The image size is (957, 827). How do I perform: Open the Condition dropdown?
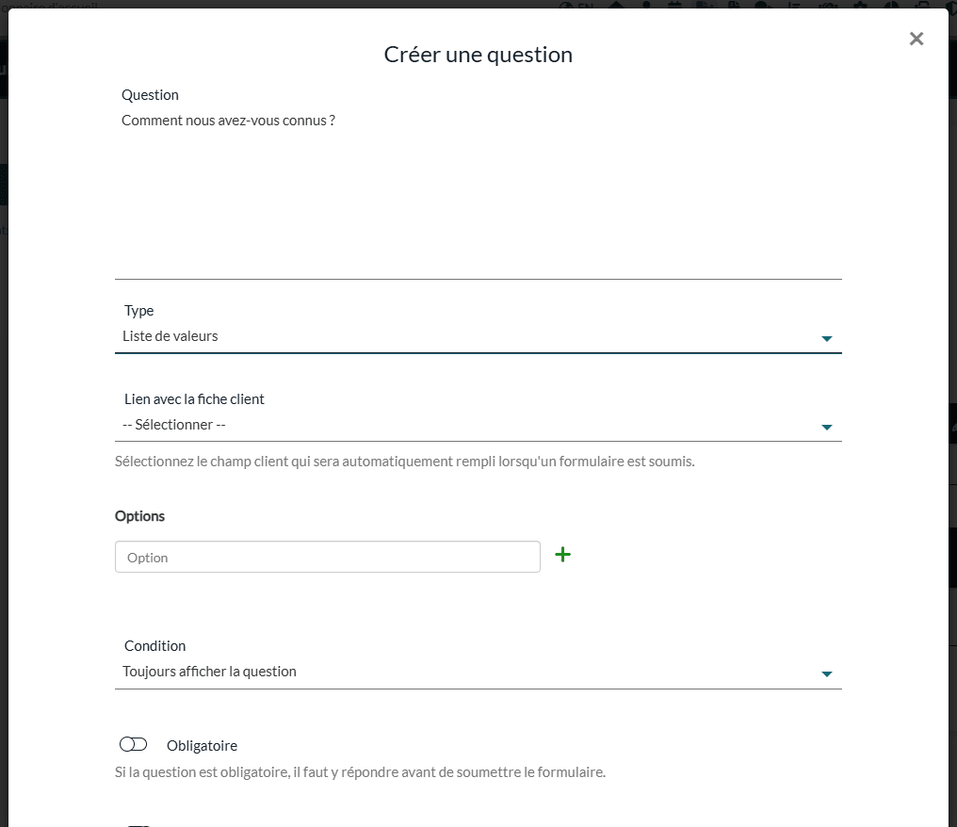478,673
